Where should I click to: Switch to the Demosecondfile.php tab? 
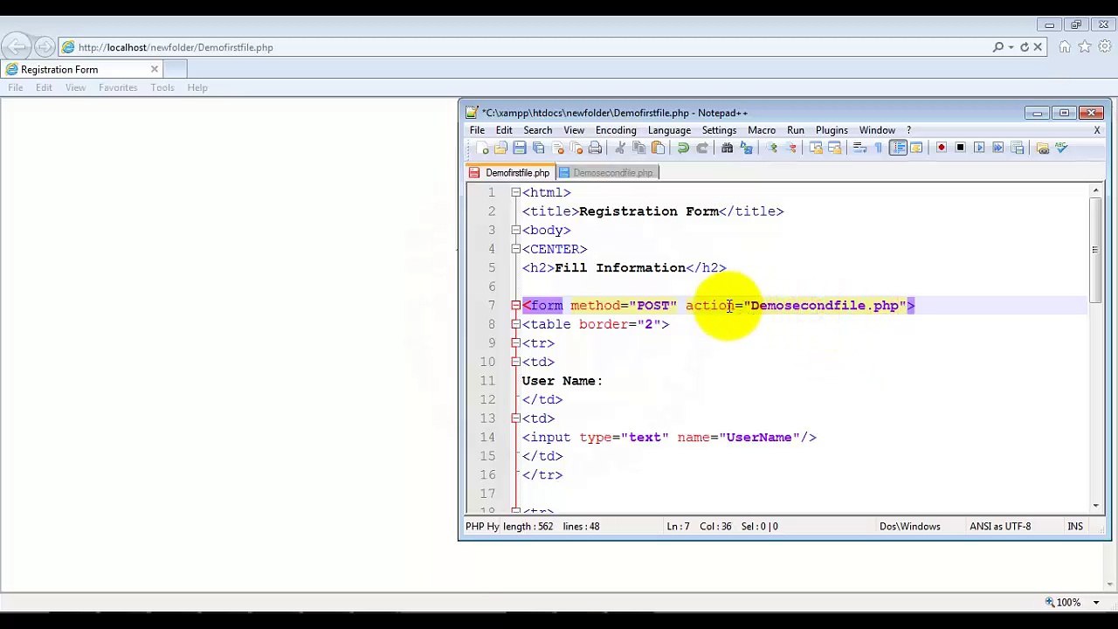[608, 173]
